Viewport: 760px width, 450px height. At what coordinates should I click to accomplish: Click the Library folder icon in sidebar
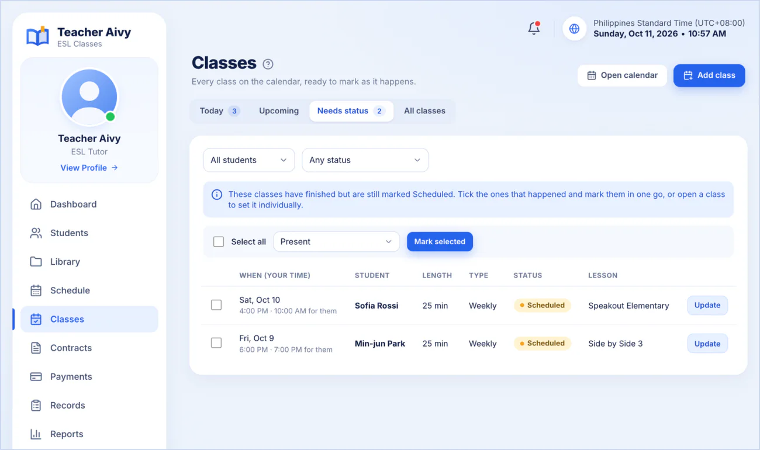click(36, 262)
